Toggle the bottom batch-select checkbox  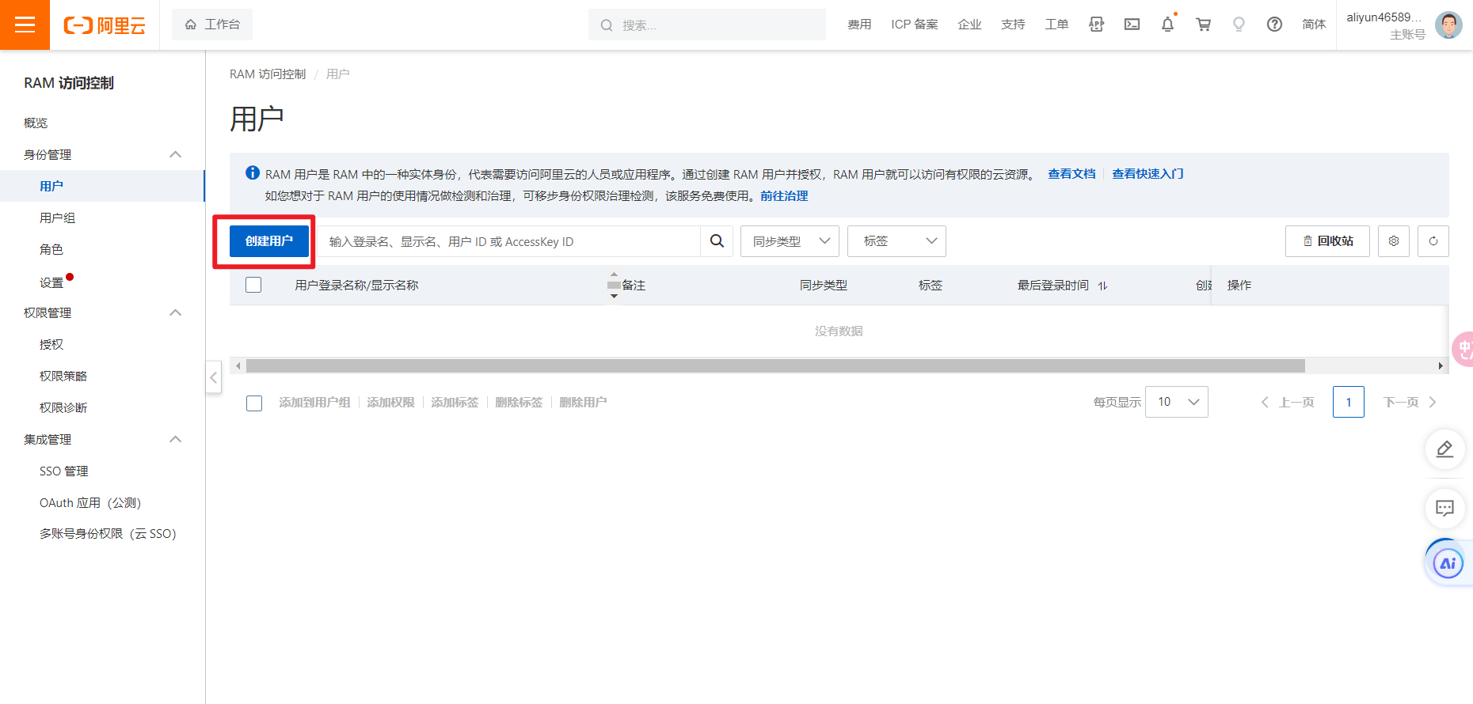(254, 403)
